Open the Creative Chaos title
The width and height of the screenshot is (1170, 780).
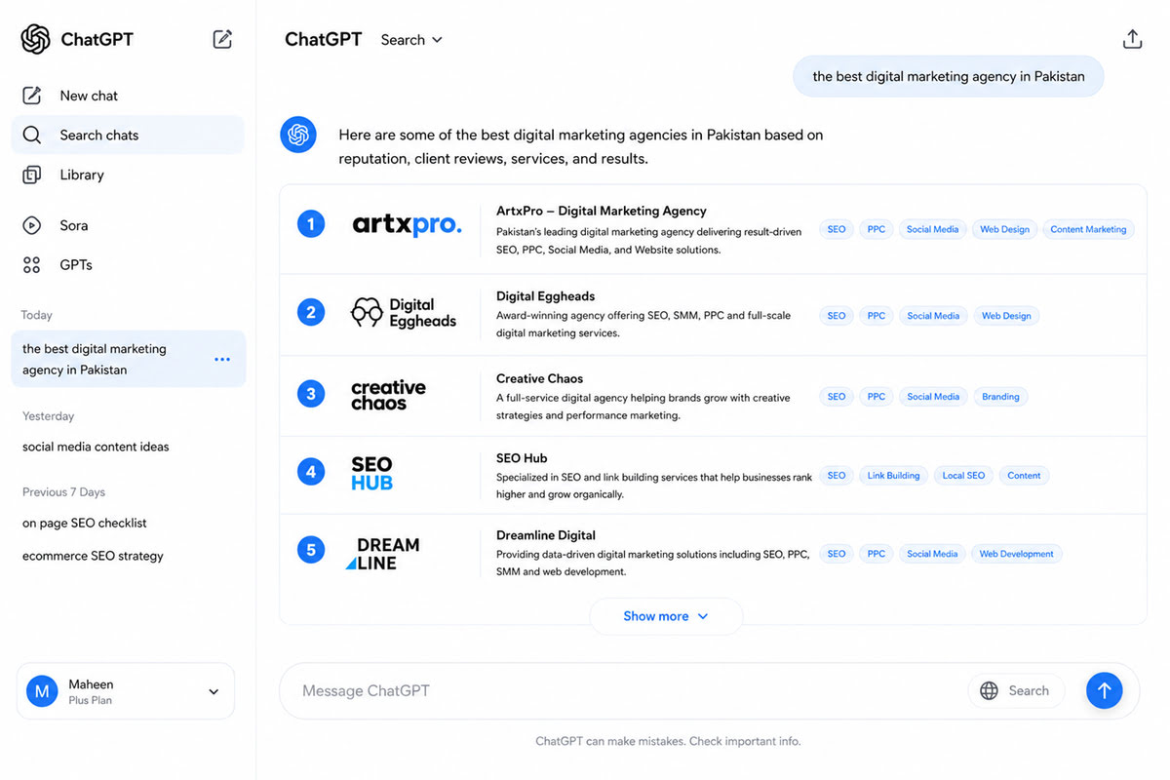click(x=539, y=378)
